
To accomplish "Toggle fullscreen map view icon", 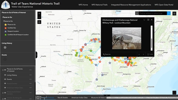I will 174,93.
